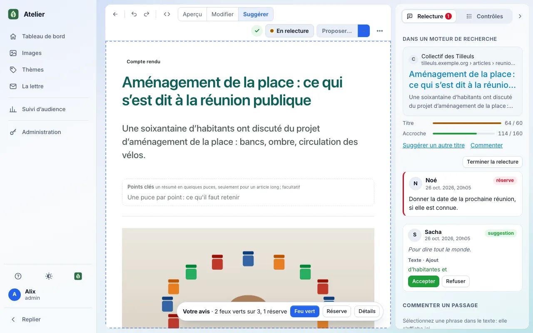Viewport: 533px width, 333px height.
Task: Click the Atelier leaf logo
Action: (x=13, y=14)
